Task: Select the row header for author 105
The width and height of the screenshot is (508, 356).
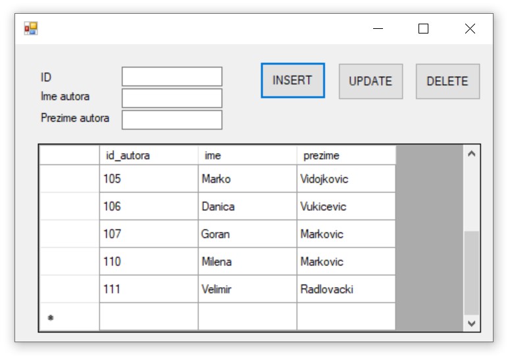Action: [69, 179]
